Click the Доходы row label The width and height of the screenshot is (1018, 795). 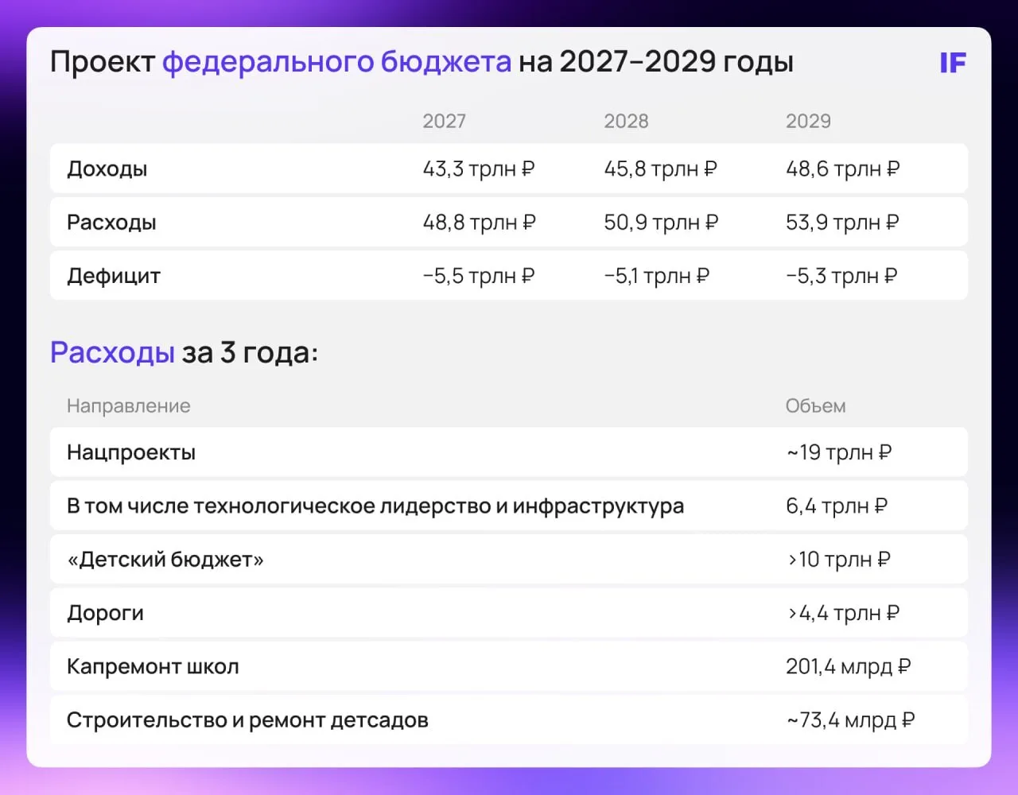pyautogui.click(x=107, y=169)
